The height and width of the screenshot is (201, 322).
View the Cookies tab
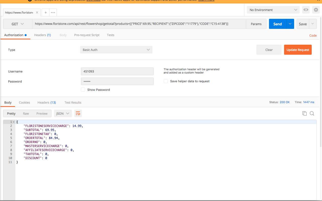click(24, 102)
